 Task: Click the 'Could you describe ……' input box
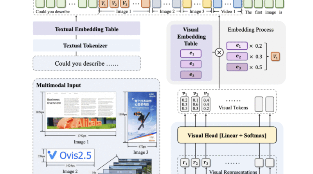click(86, 63)
